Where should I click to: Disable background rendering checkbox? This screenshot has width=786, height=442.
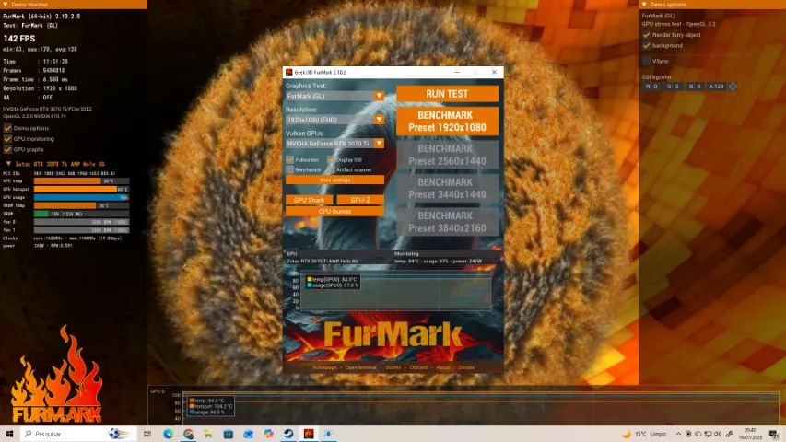tap(647, 46)
